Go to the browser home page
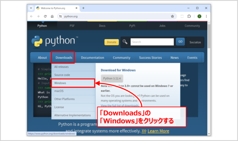238x141 pixels. pyautogui.click(x=52, y=16)
